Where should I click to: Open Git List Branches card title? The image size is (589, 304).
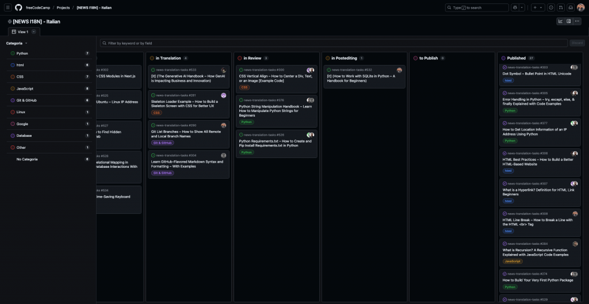tap(186, 134)
